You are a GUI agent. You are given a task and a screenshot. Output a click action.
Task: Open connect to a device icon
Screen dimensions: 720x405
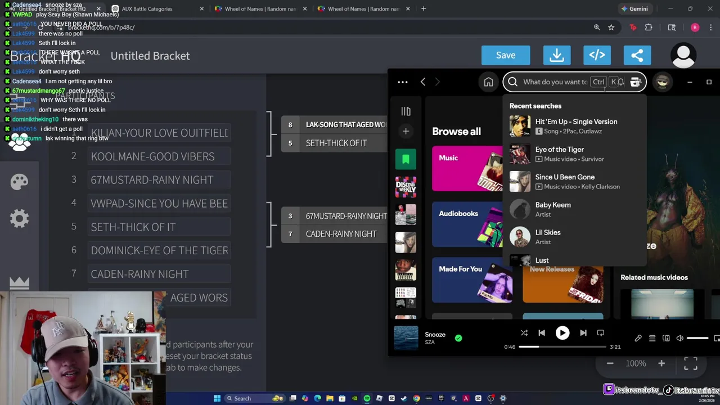666,339
